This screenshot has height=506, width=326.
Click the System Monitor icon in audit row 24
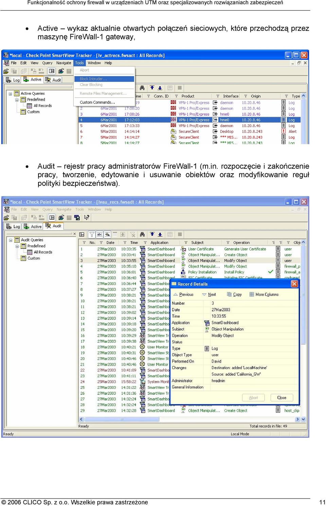(x=143, y=382)
